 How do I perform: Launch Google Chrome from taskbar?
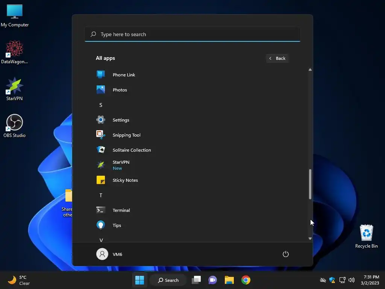[246, 280]
